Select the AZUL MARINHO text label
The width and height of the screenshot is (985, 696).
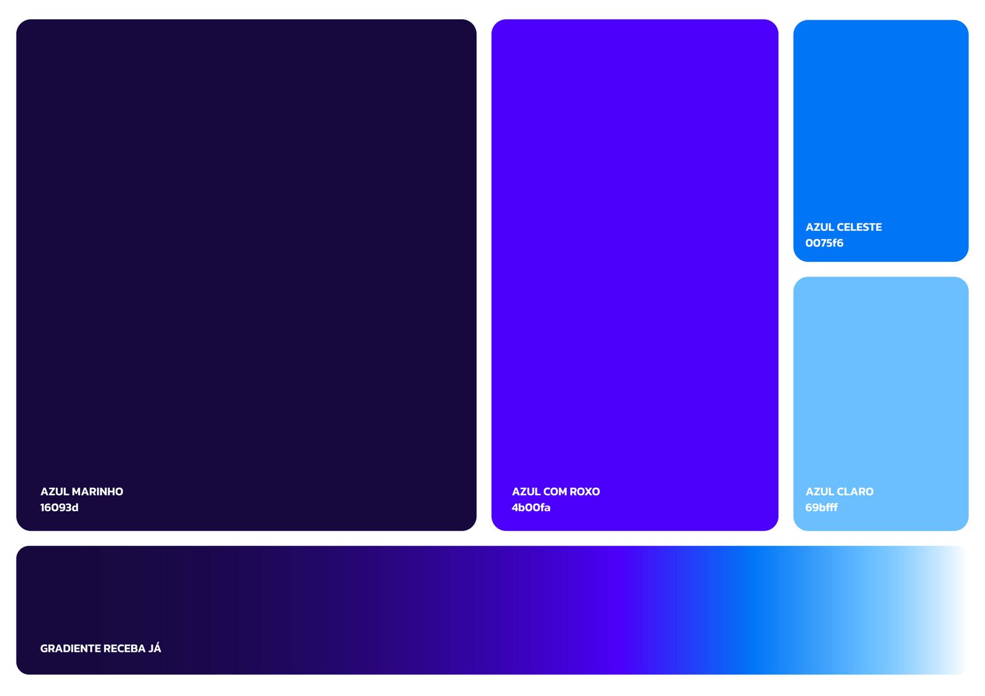(82, 492)
